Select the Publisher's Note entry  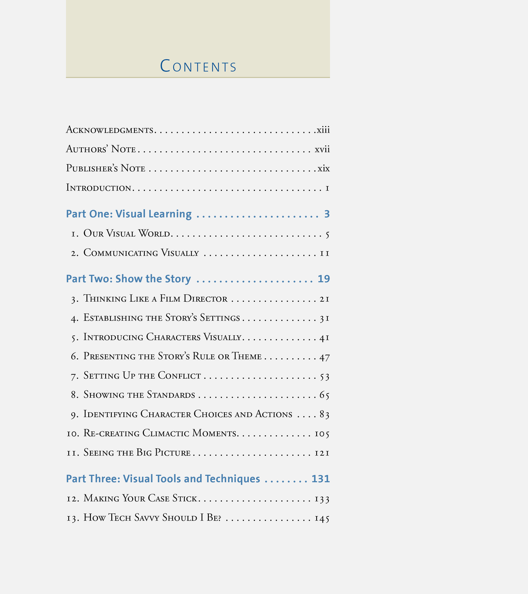point(106,168)
